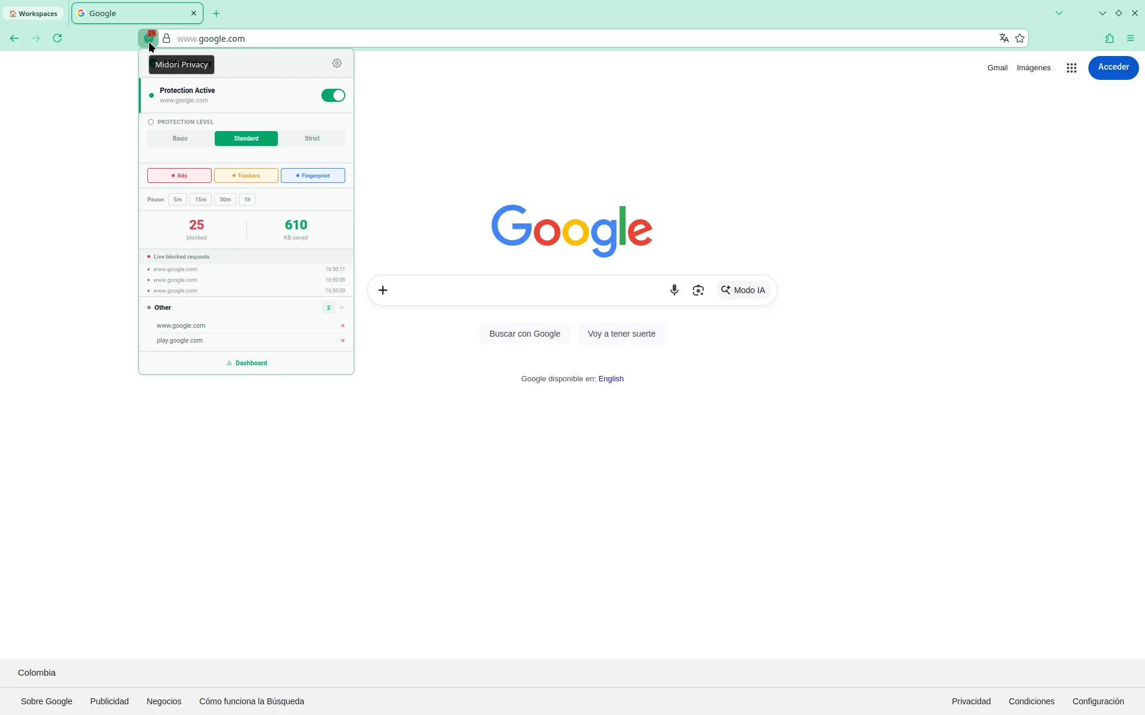Open Sobre Google footer link
Viewport: 1145px width, 715px height.
47,701
